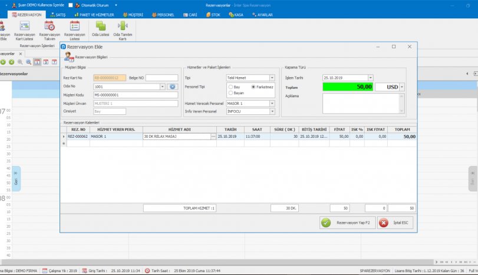Select the Bay radio option

(x=231, y=87)
